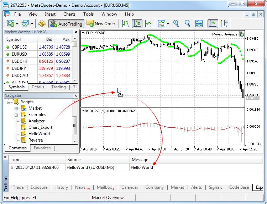Click Market Watch scroll down arrow
Viewport: 267px width, 204px height.
pos(75,81)
